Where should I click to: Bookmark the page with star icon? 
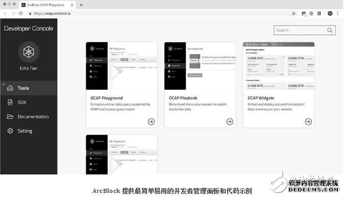(x=293, y=13)
